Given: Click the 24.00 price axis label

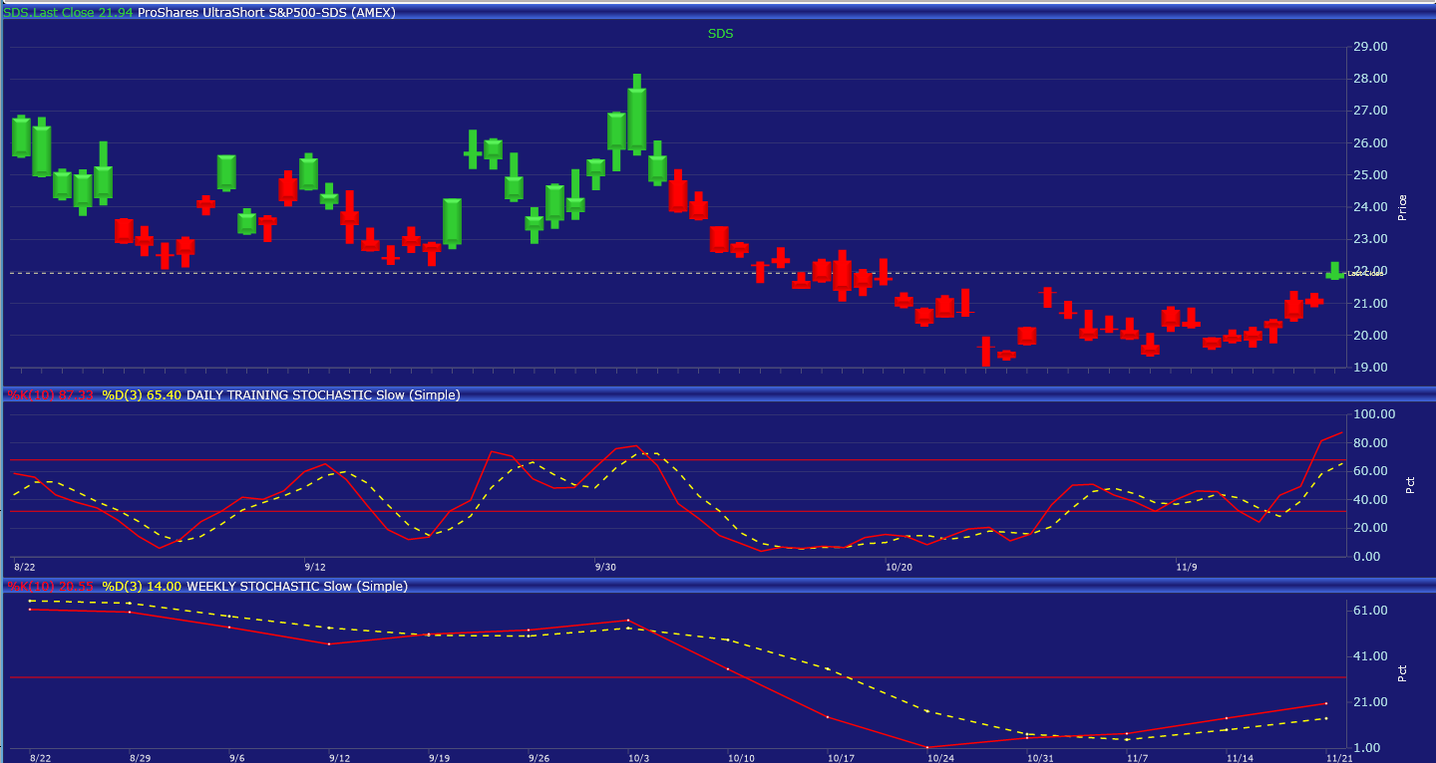Looking at the screenshot, I should point(1370,207).
